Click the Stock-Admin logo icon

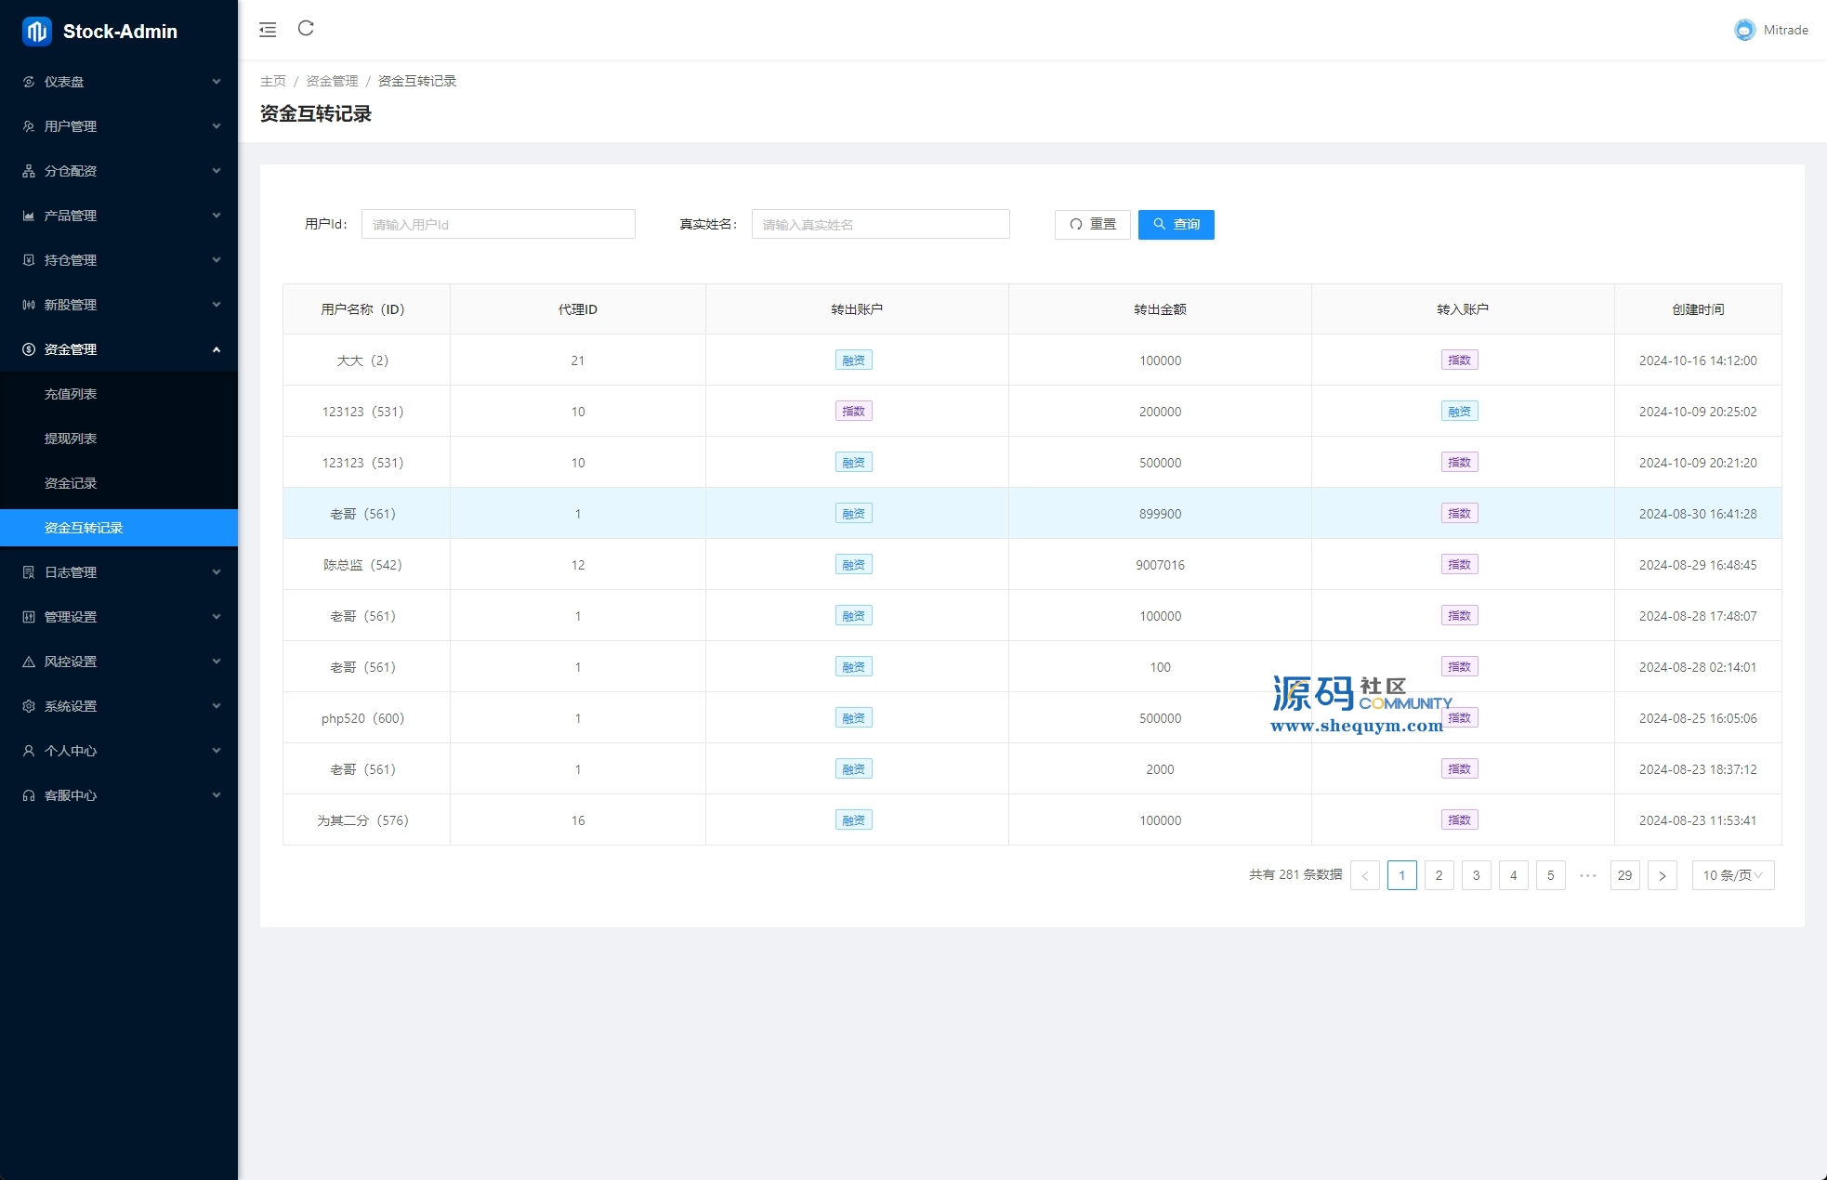click(37, 31)
